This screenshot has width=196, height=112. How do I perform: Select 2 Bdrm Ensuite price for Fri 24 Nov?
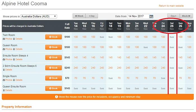point(163,68)
